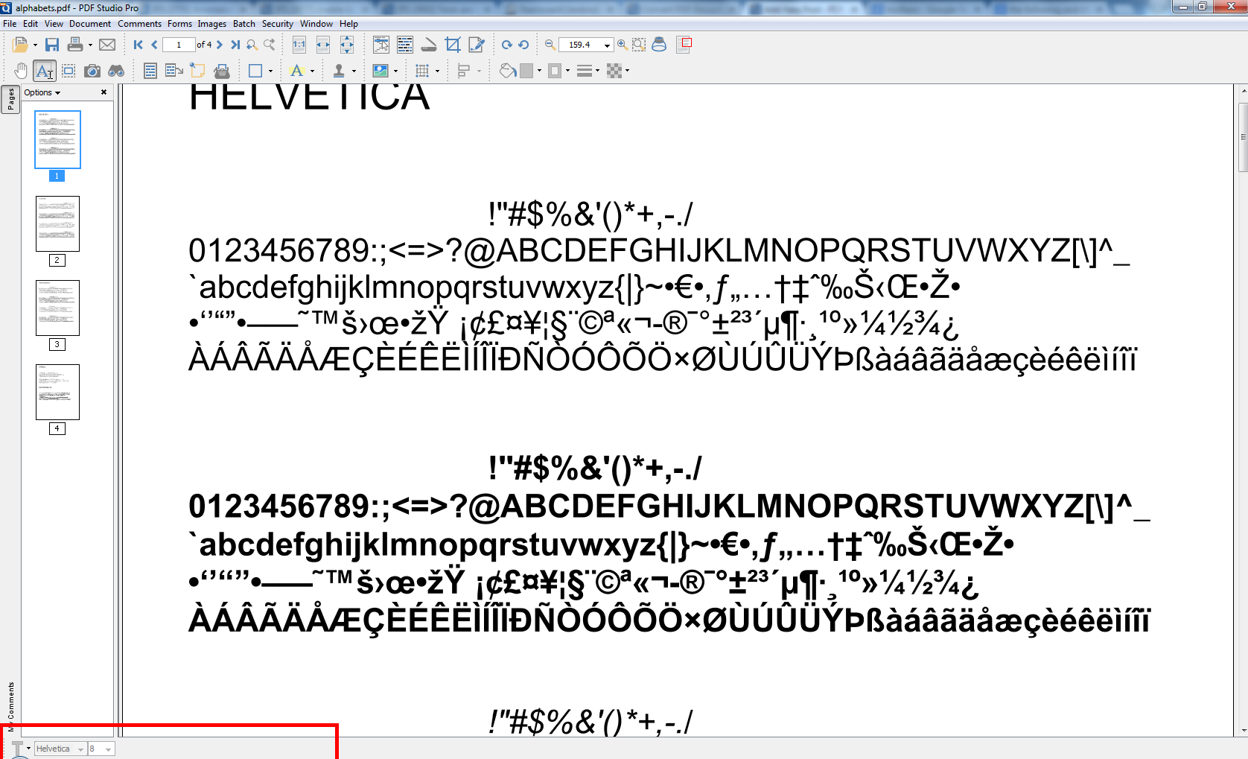Viewport: 1248px width, 759px height.
Task: Email the document using the envelope icon
Action: pyautogui.click(x=107, y=45)
